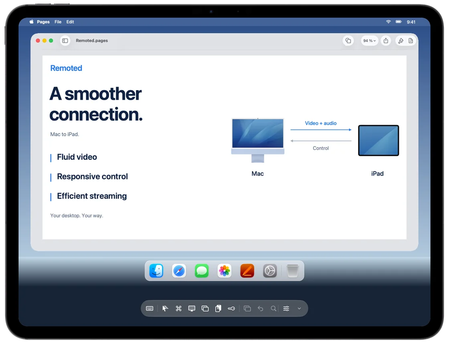
Task: Open the clipboard paste icon in remote toolbar
Action: tap(218, 308)
